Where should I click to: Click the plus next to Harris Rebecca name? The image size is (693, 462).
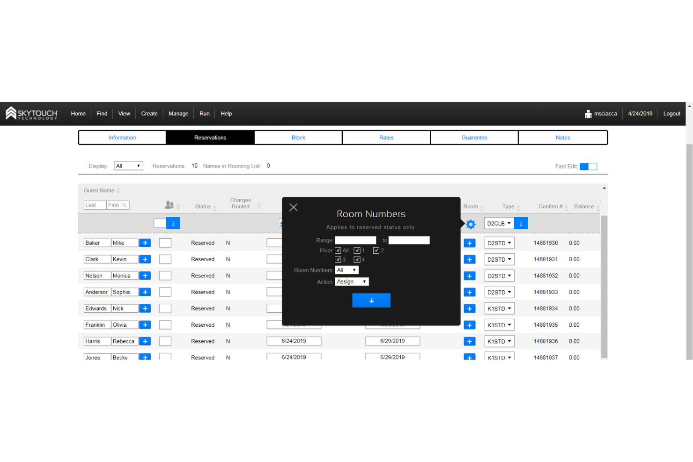[145, 341]
